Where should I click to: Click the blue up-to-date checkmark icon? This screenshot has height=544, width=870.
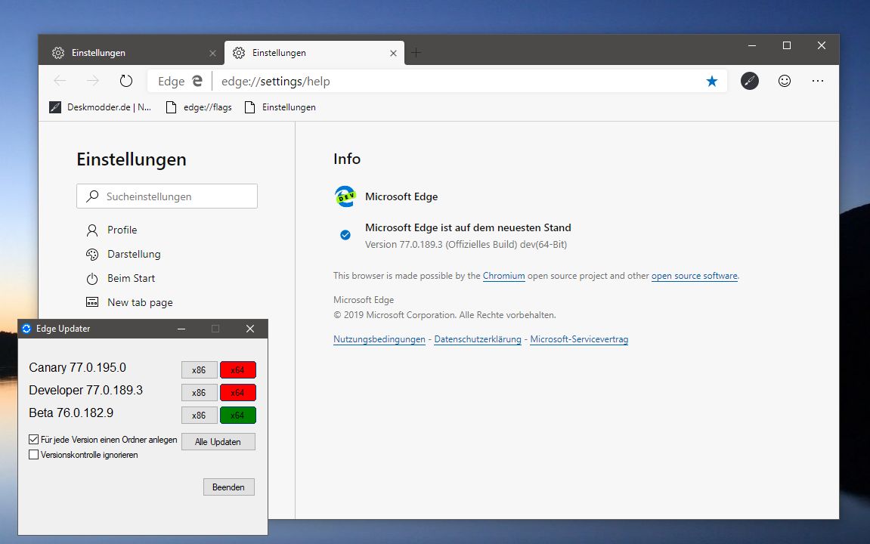(x=345, y=235)
